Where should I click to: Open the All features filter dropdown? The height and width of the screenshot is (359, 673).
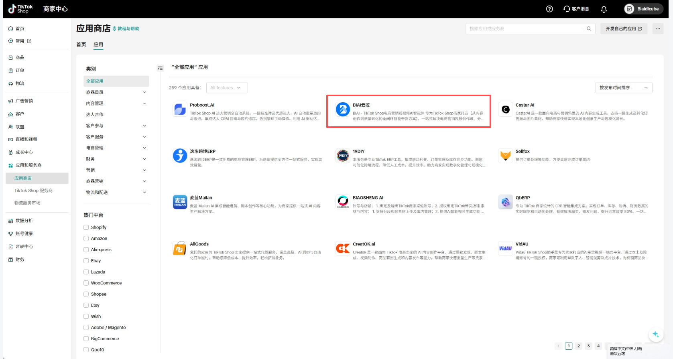click(227, 87)
